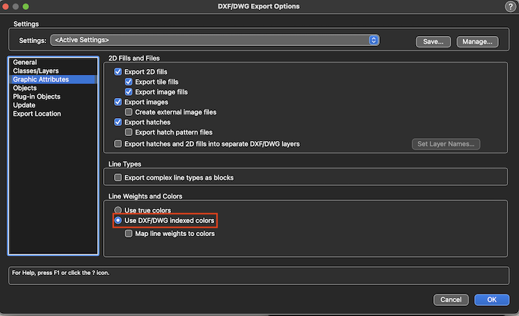Open the Export Location category
The image size is (519, 316).
coord(37,114)
